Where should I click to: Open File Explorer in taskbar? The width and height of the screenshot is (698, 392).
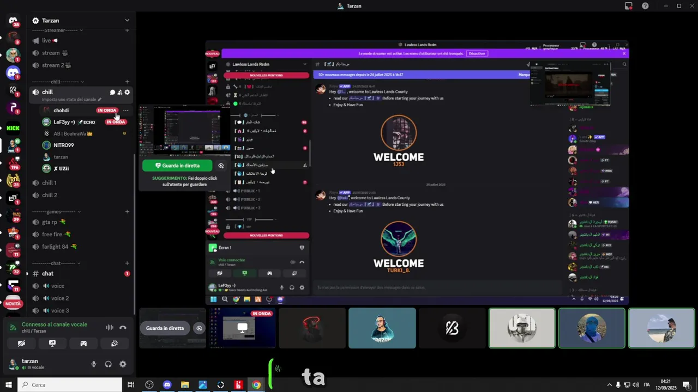(185, 385)
